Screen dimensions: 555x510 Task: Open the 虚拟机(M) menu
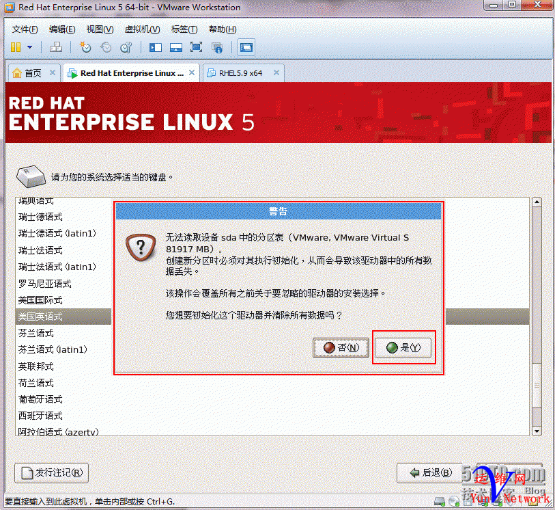click(x=142, y=29)
